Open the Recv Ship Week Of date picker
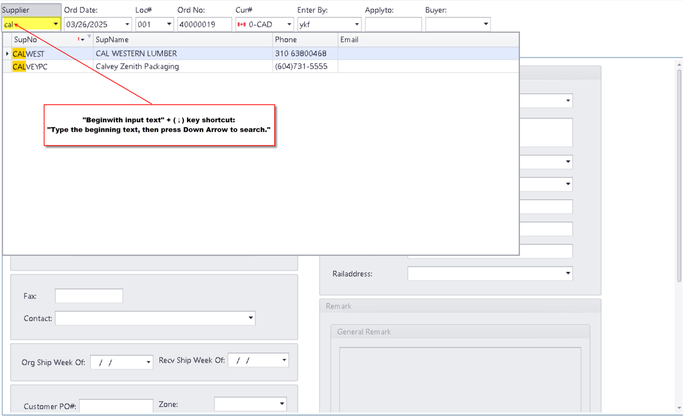This screenshot has width=683, height=416. coord(284,360)
